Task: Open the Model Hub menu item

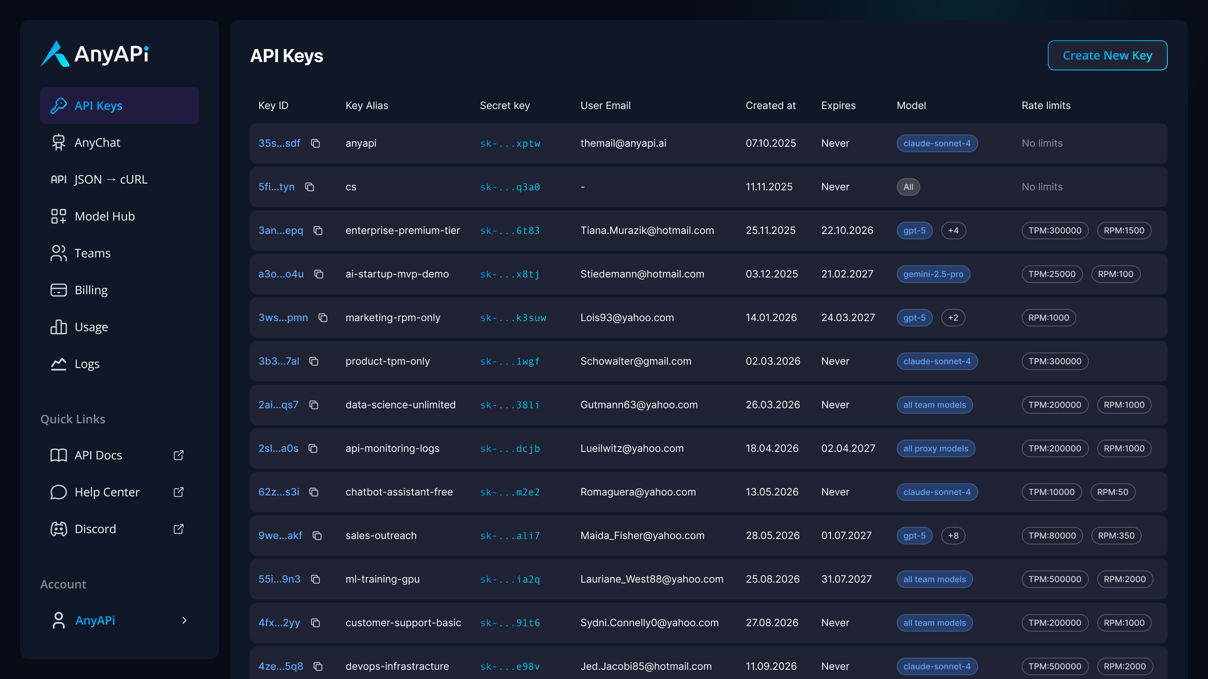Action: click(x=104, y=216)
